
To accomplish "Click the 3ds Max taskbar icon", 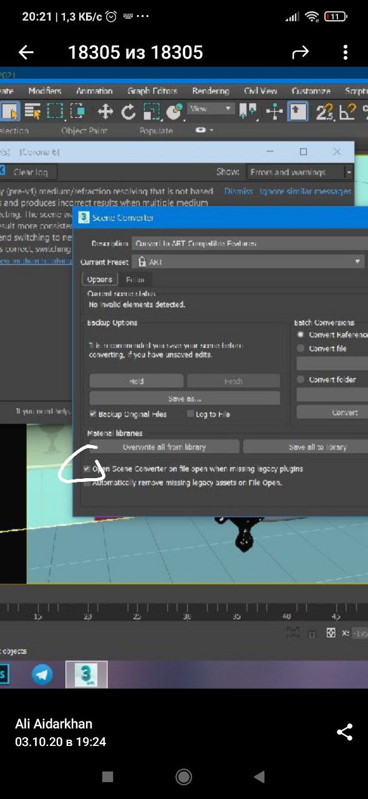I will click(87, 674).
